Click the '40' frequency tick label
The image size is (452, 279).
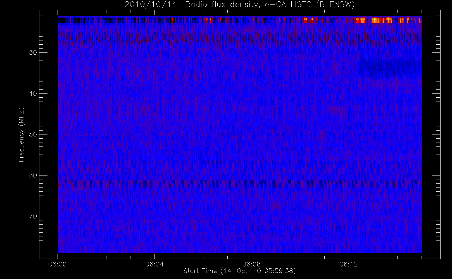point(33,93)
